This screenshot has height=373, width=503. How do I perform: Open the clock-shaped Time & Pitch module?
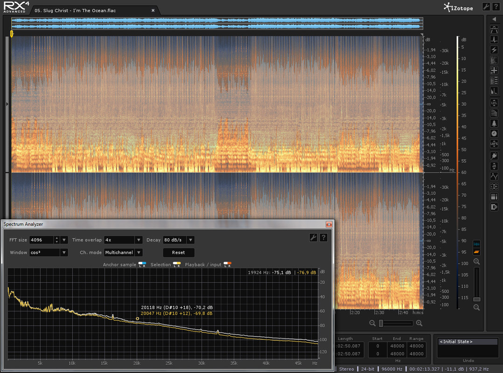coord(494,134)
